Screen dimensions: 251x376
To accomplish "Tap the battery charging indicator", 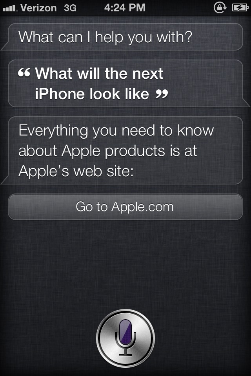I will (240, 8).
